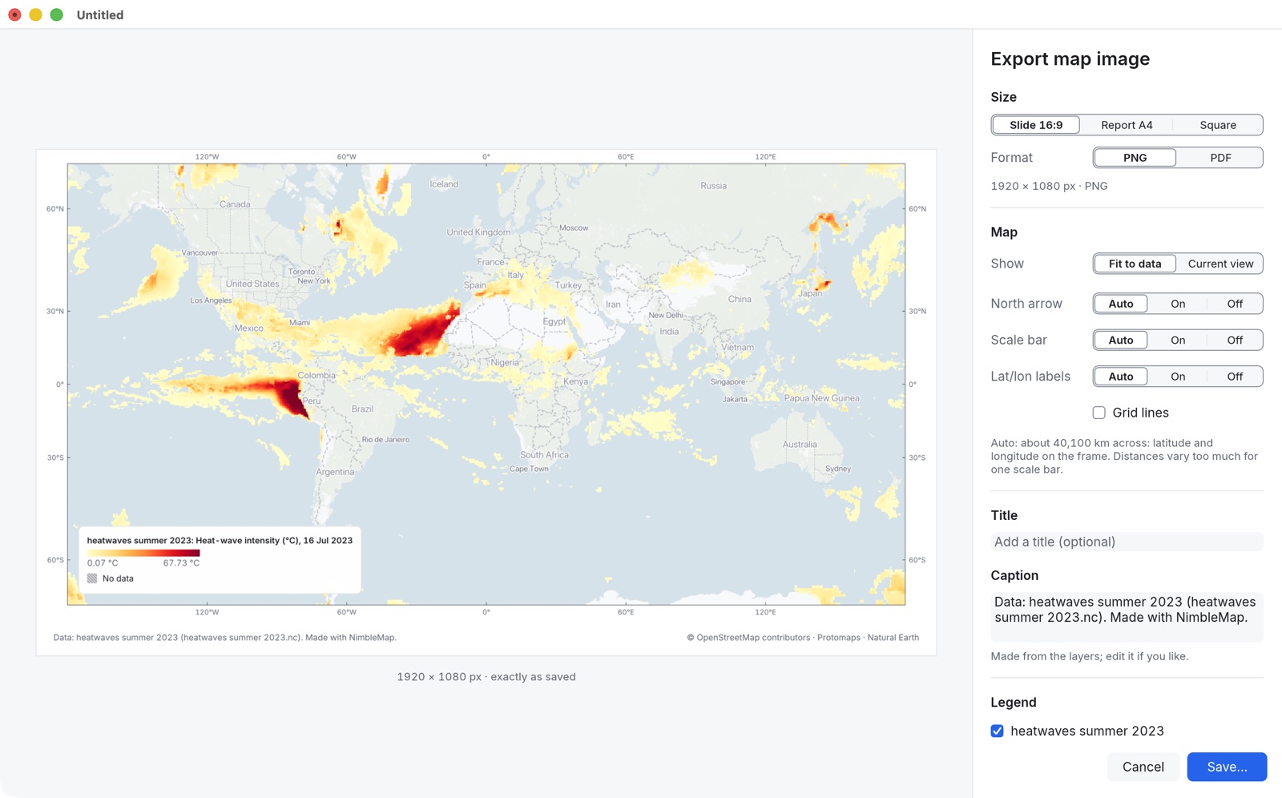Click the Russia label on the map
This screenshot has width=1282, height=798.
(x=713, y=186)
